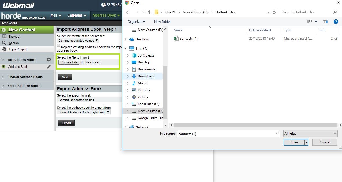Select the Address Book radio button
342x182 pixels.
(3, 67)
